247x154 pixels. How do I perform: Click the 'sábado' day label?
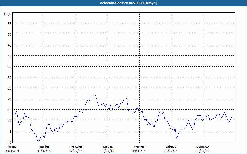pyautogui.click(x=171, y=146)
